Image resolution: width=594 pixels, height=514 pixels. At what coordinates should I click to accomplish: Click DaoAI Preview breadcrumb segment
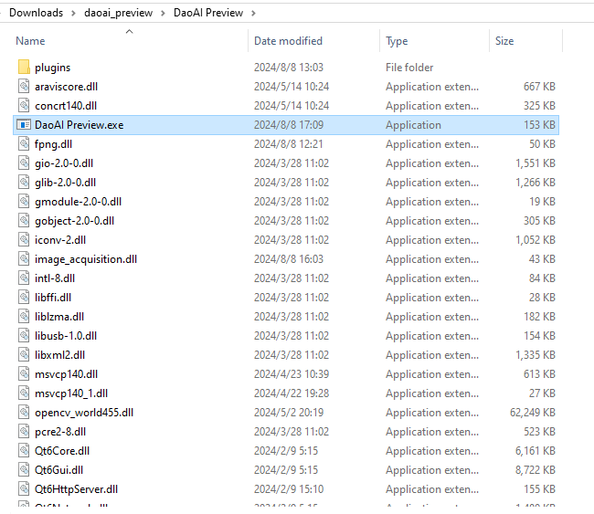click(x=208, y=13)
